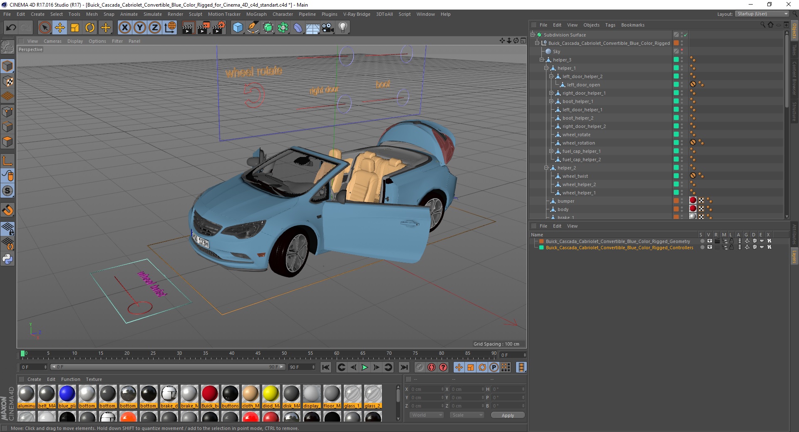Switch coordinate system icon
This screenshot has height=432, width=799.
point(170,28)
